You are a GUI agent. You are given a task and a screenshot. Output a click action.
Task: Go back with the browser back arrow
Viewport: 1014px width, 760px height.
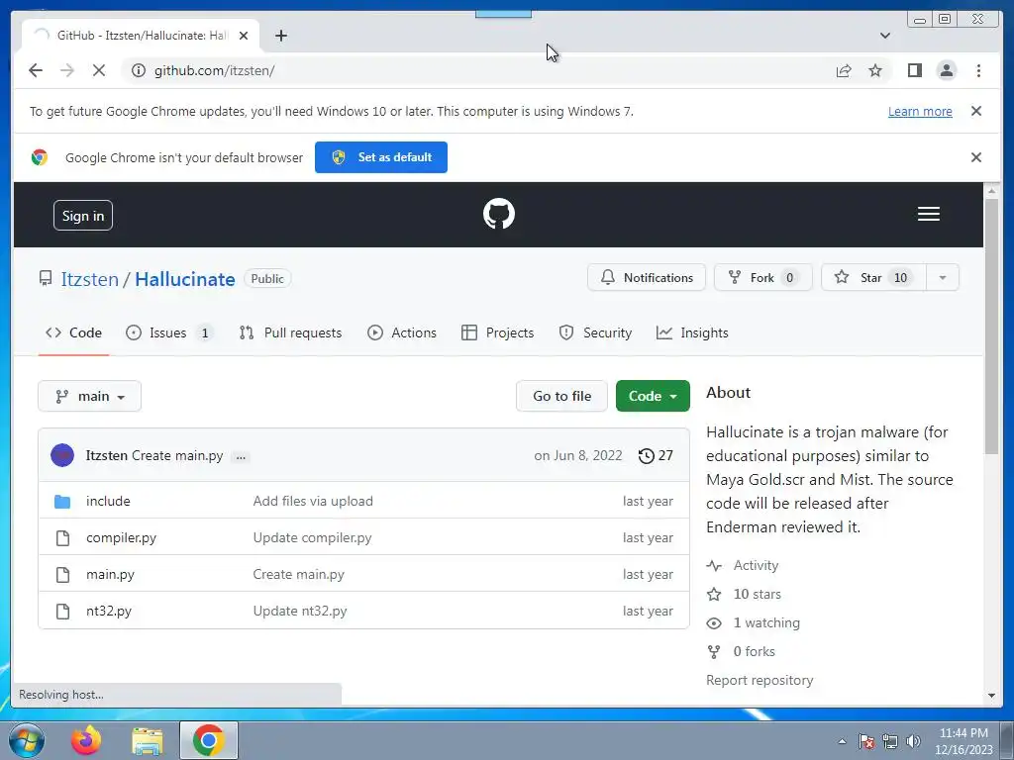[36, 70]
